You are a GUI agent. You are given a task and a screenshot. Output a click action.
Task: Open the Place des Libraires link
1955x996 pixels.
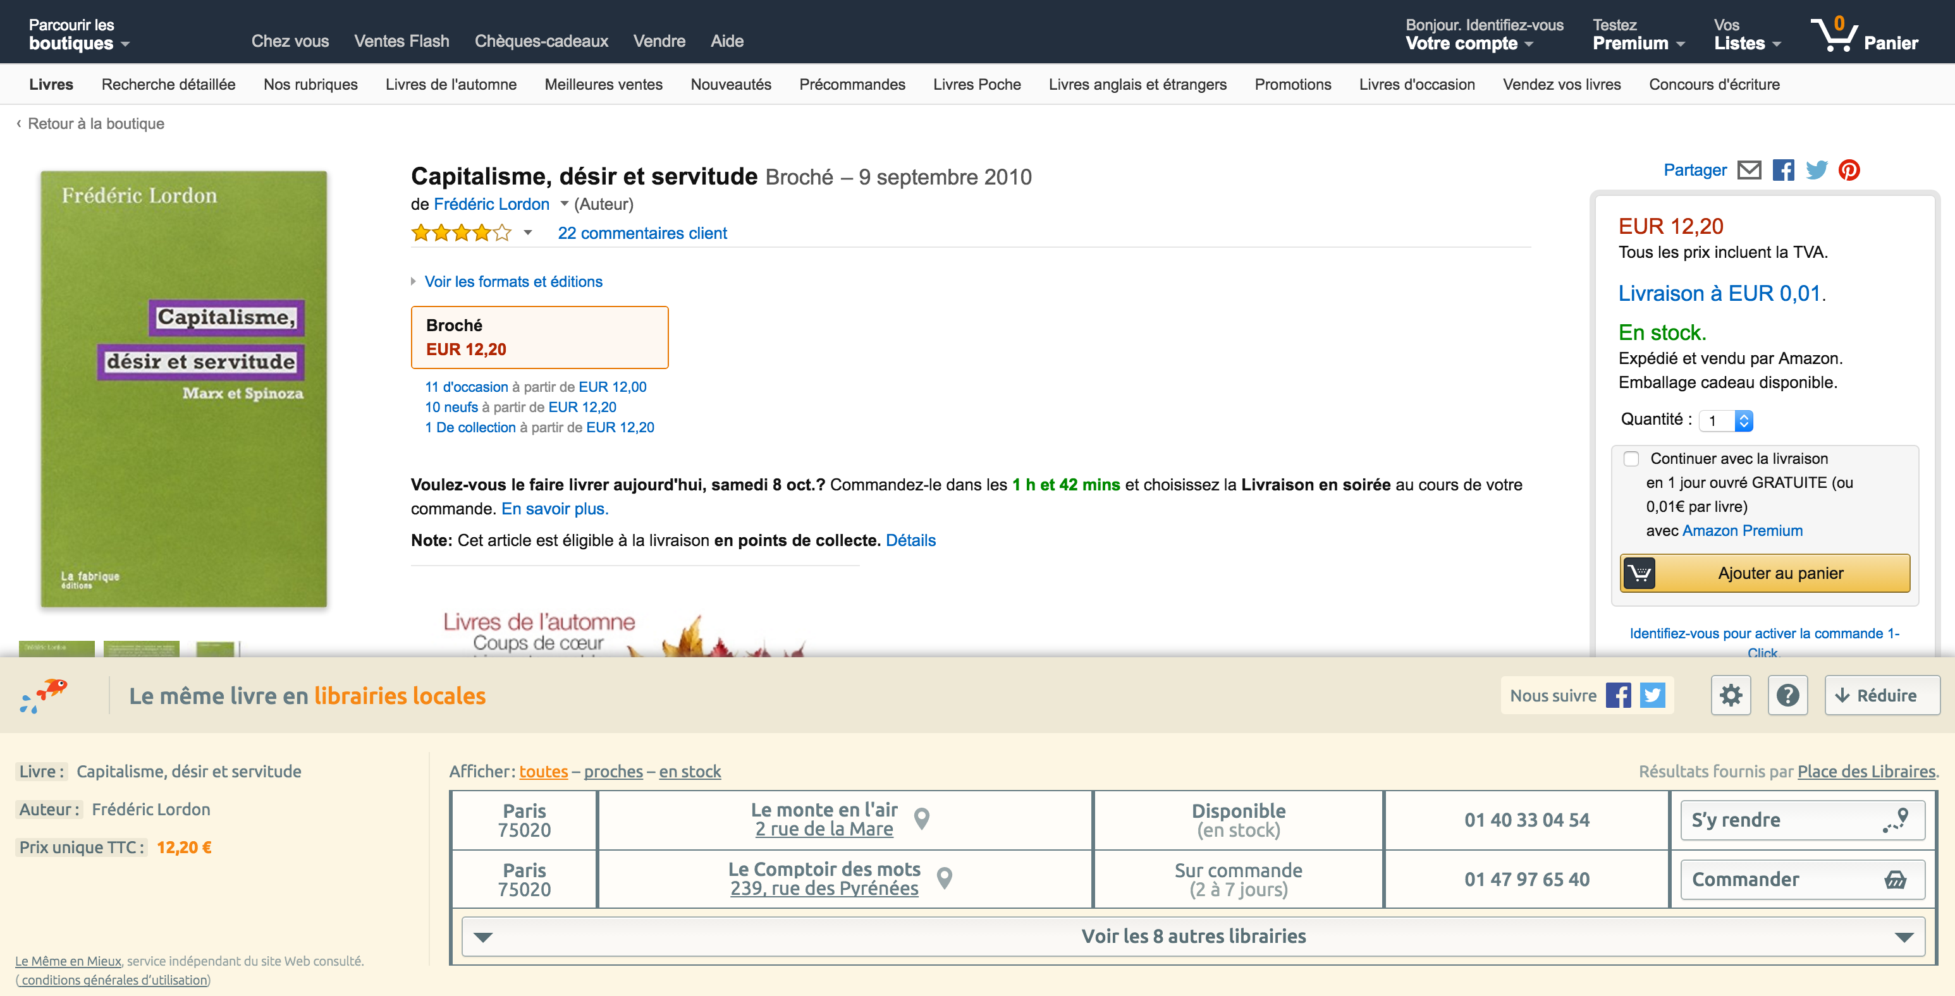[1866, 772]
